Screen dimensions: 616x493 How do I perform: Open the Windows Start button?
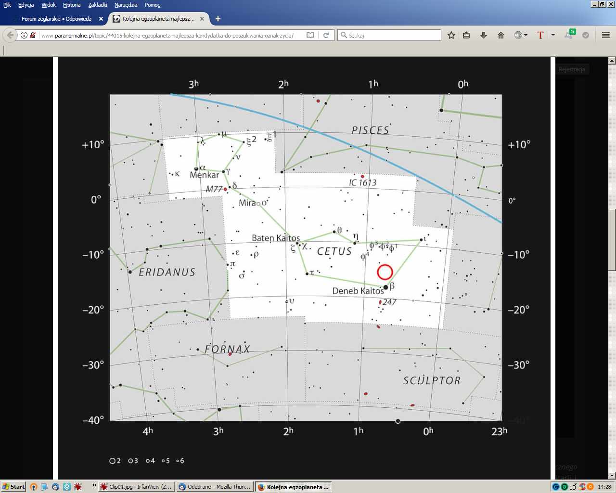coord(13,487)
